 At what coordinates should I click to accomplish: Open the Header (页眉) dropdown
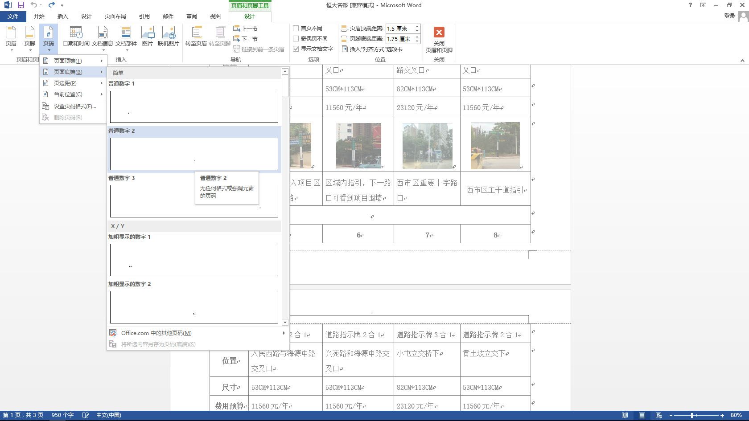point(11,36)
